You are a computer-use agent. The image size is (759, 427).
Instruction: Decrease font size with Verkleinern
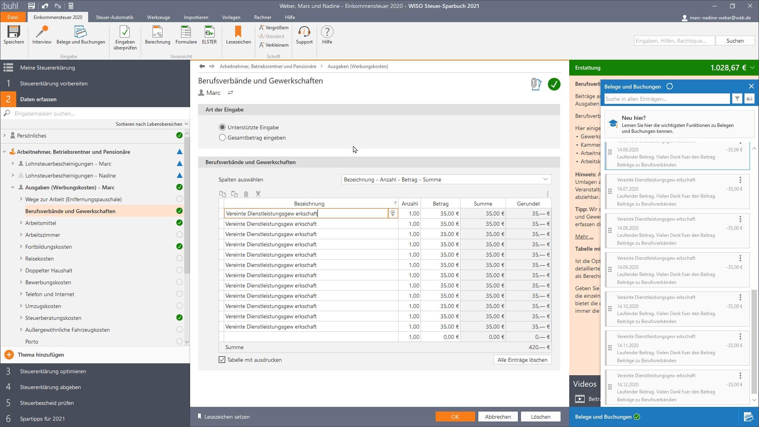click(274, 45)
